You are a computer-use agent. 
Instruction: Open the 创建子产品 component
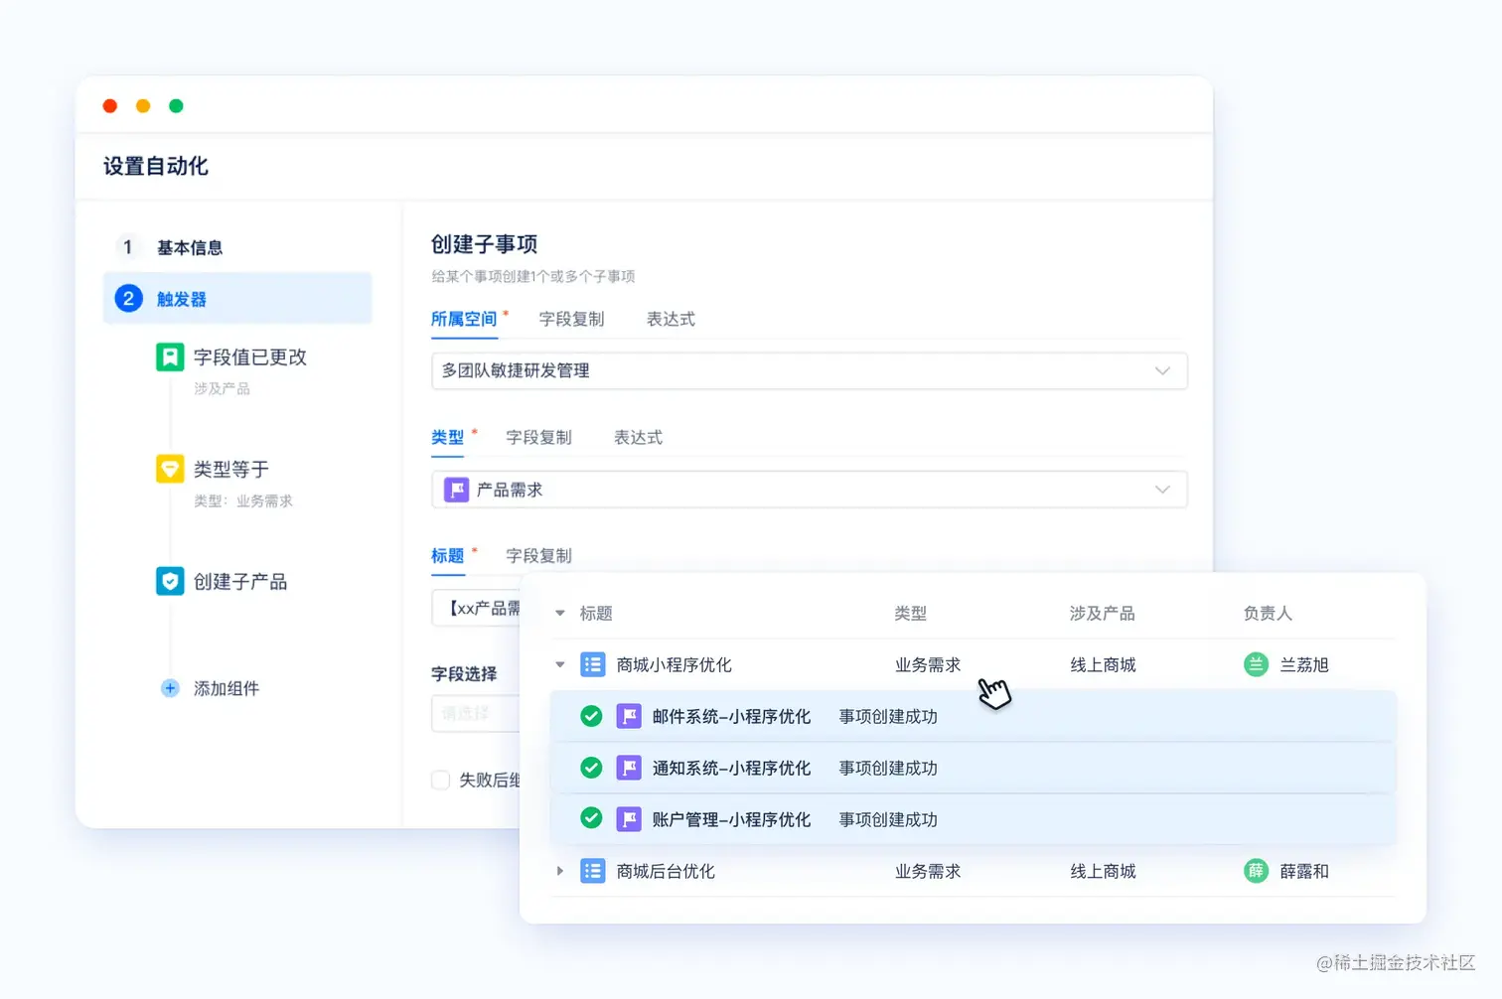pos(240,581)
